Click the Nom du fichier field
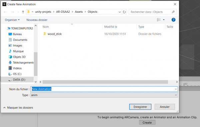 (x=104, y=89)
